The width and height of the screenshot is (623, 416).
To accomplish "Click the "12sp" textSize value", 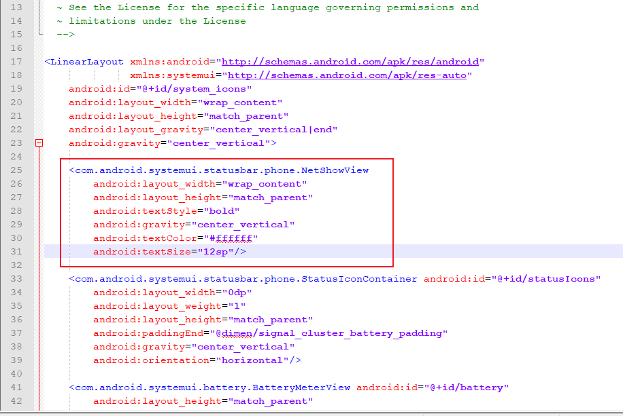I will tap(215, 252).
